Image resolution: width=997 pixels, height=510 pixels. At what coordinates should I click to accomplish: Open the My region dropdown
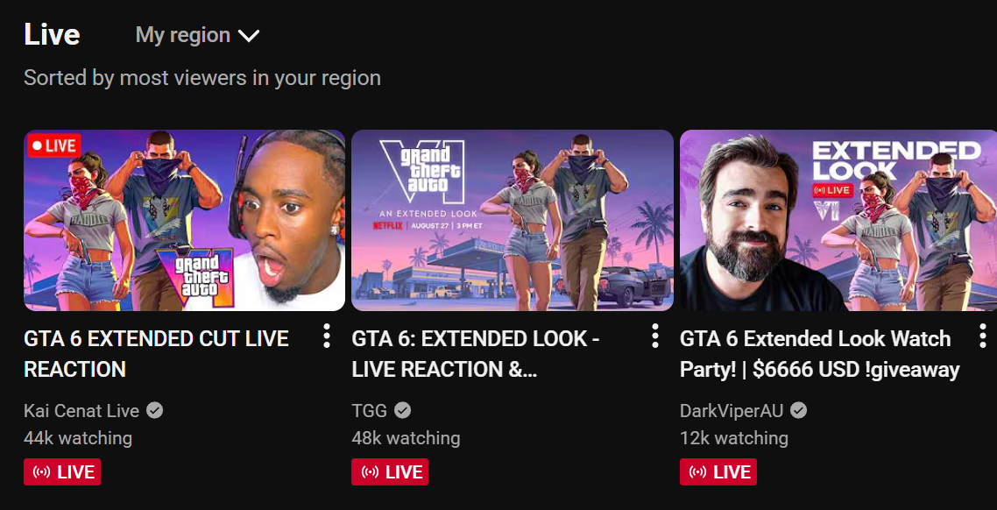pos(198,35)
